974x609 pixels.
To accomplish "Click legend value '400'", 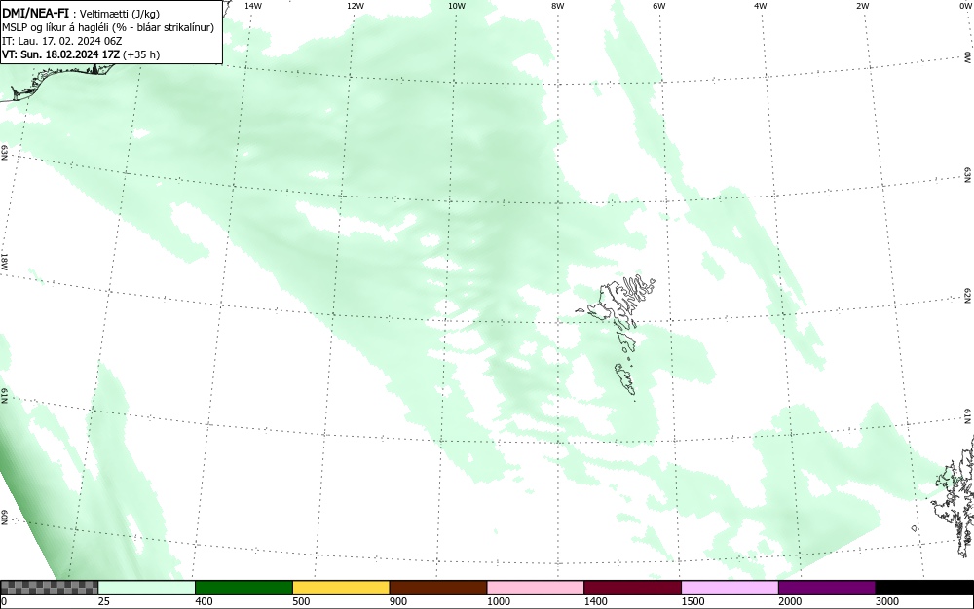I will click(x=204, y=601).
